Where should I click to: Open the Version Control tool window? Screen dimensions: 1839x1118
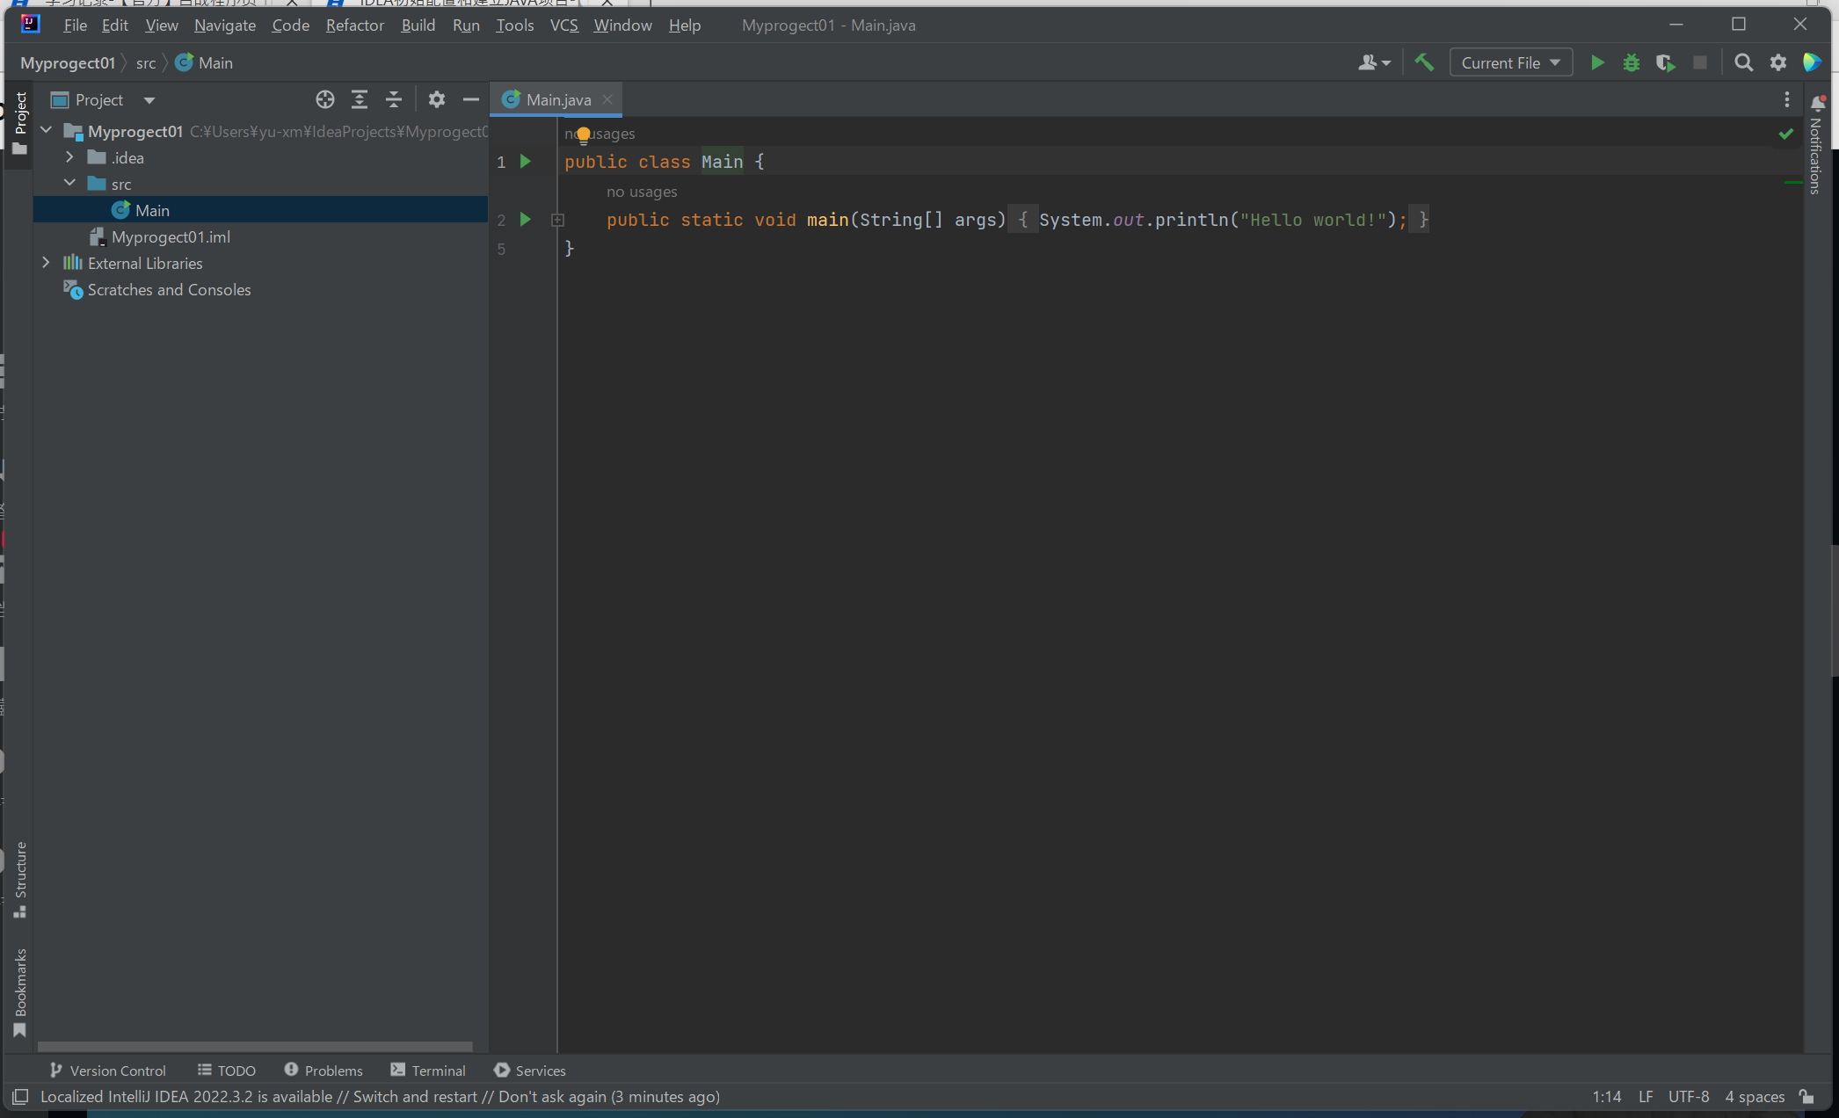click(x=107, y=1071)
